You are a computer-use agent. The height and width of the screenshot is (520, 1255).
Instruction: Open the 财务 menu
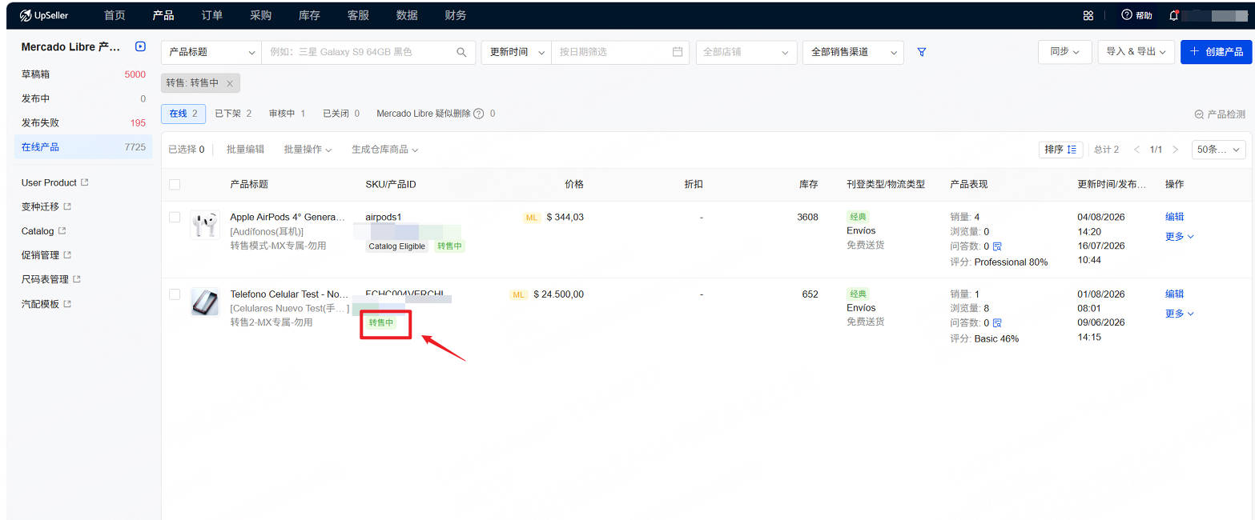[x=456, y=15]
